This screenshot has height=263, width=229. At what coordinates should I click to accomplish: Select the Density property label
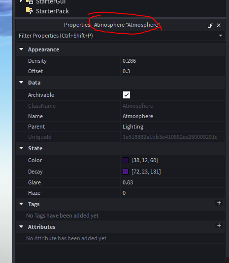point(37,61)
